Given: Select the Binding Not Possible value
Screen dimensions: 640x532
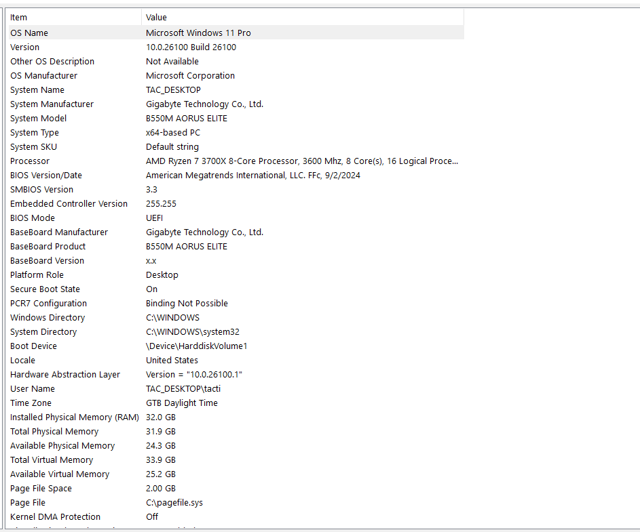Looking at the screenshot, I should point(187,304).
